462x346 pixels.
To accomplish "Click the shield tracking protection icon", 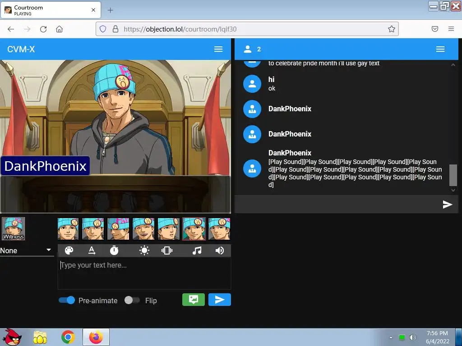I will click(102, 29).
